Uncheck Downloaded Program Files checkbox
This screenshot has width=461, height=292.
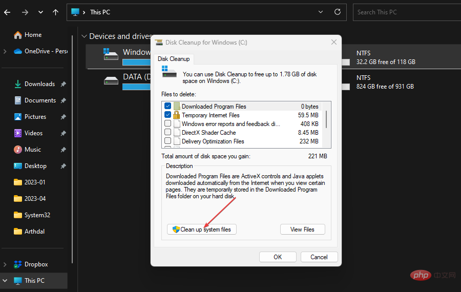(x=168, y=107)
